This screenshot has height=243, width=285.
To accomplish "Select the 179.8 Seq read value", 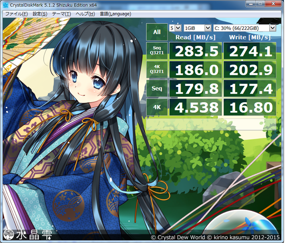I will 195,88.
